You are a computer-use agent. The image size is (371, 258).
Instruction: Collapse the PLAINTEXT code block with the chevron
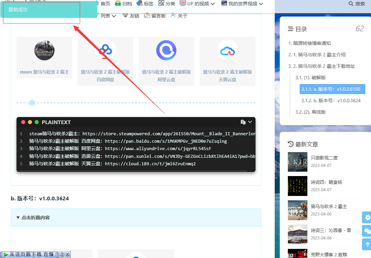coord(250,122)
